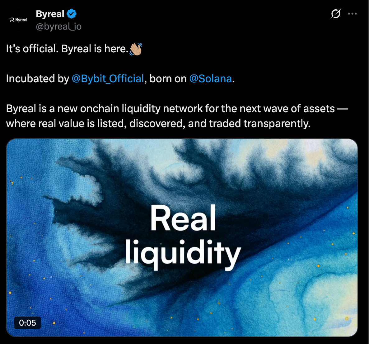Click the waving hand emoji
Viewport: 369px width, 344px height.
(x=136, y=49)
